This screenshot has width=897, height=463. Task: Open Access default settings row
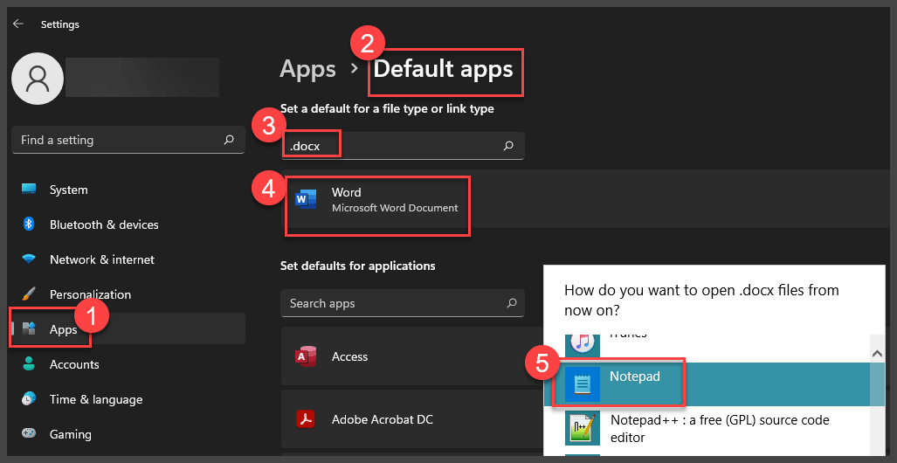click(411, 356)
